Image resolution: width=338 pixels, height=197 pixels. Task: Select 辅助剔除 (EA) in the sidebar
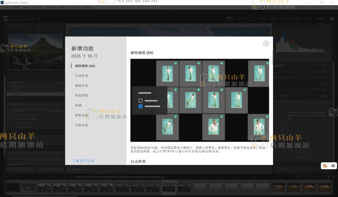pos(85,66)
